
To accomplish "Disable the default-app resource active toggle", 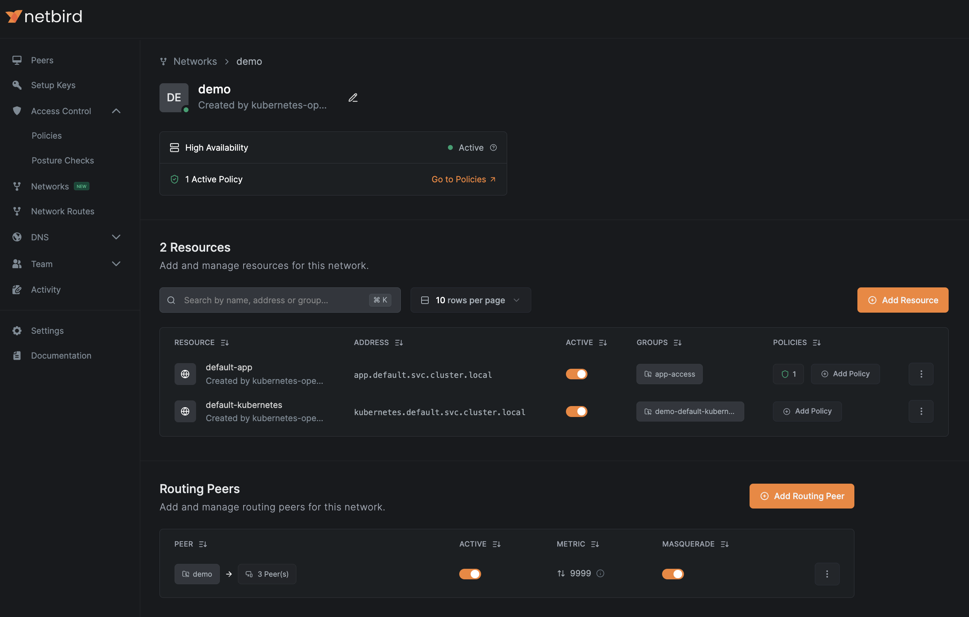I will [x=576, y=374].
